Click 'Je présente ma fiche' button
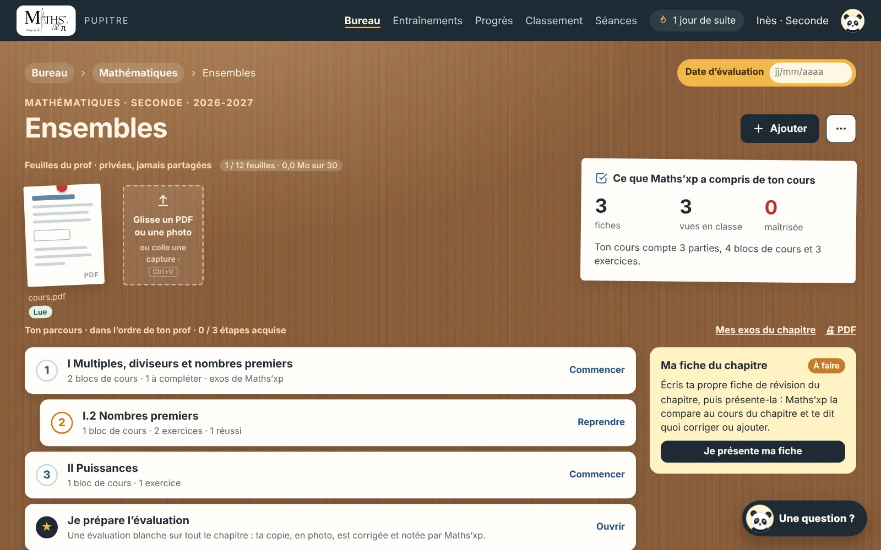The width and height of the screenshot is (881, 550). [x=753, y=451]
